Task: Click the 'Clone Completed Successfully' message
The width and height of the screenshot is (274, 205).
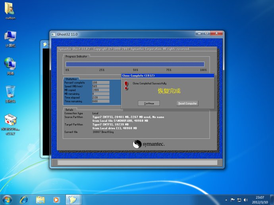Action: [x=150, y=83]
